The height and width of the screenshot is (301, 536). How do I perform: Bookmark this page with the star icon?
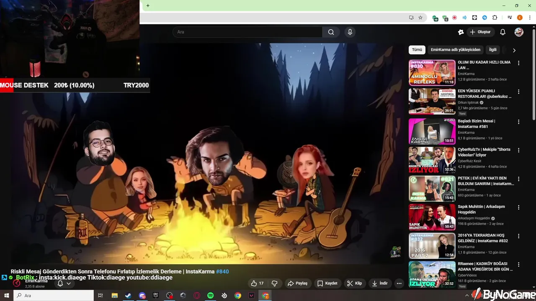point(420,18)
